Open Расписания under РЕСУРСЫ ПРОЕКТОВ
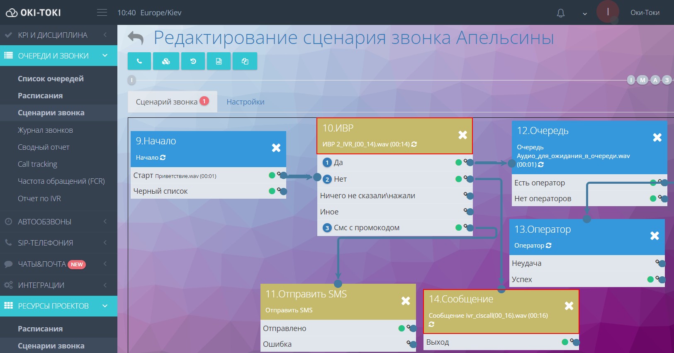 [x=40, y=329]
